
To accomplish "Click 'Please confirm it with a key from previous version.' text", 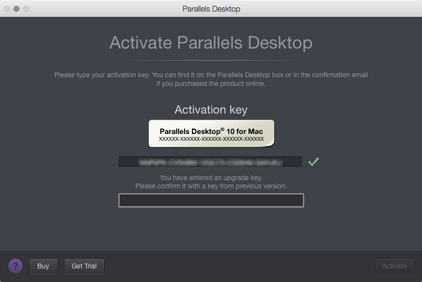I will tap(211, 186).
